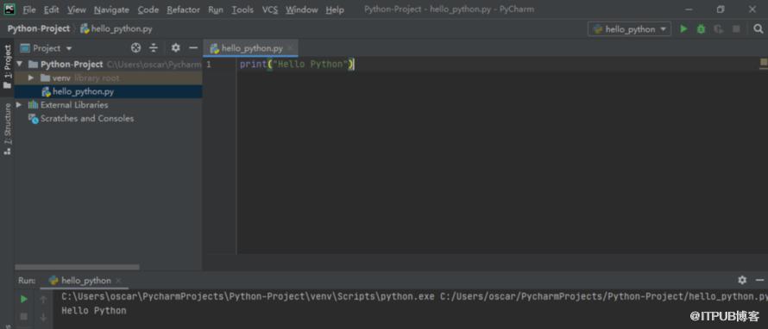Screen dimensions: 768x329
Task: Expand the venv folder
Action: point(31,78)
